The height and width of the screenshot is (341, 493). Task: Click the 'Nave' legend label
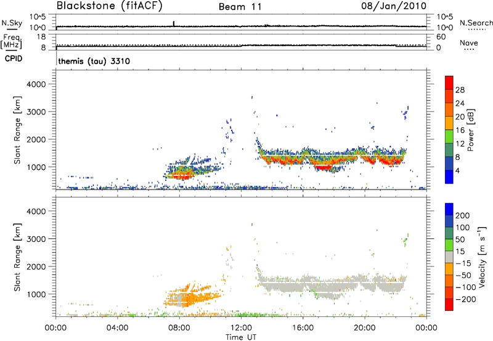tap(469, 43)
